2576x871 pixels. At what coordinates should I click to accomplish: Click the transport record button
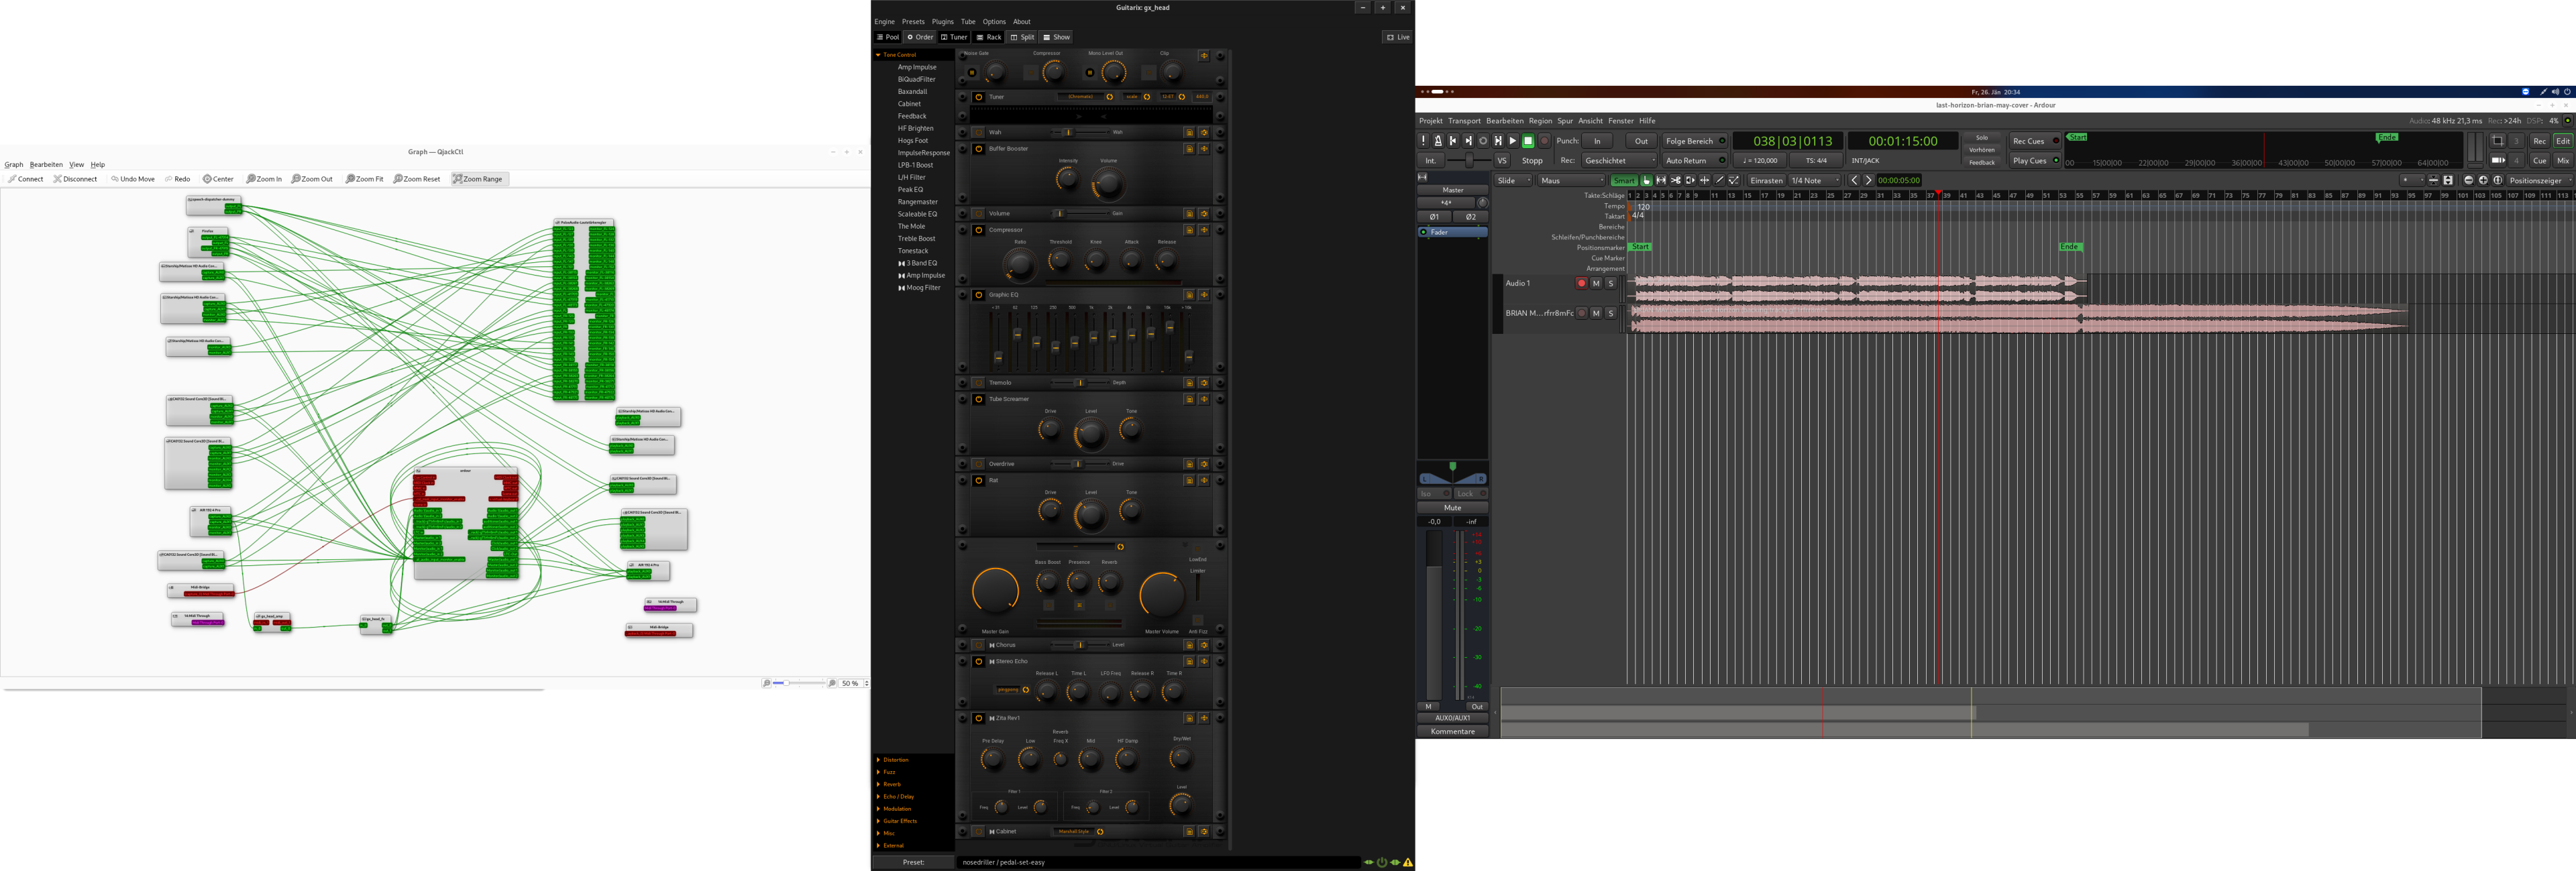click(1544, 141)
